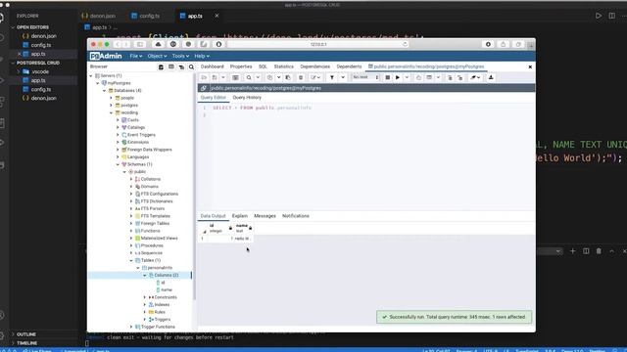
Task: Click the Safari reload icon in address bar
Action: pos(405,44)
